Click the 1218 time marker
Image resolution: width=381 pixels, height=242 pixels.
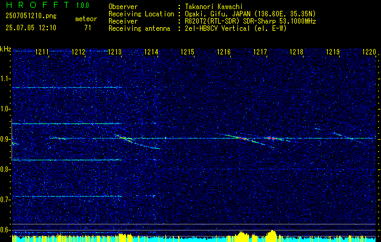pyautogui.click(x=296, y=51)
